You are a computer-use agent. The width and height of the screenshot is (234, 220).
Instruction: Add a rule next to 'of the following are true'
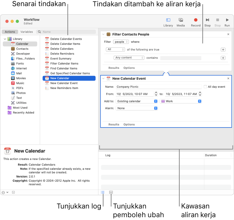pyautogui.click(x=223, y=50)
